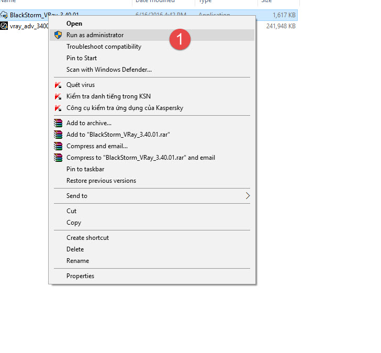
Task: Click Kaspersky icon beside Công cụ kiểm tra
Action: coord(58,108)
